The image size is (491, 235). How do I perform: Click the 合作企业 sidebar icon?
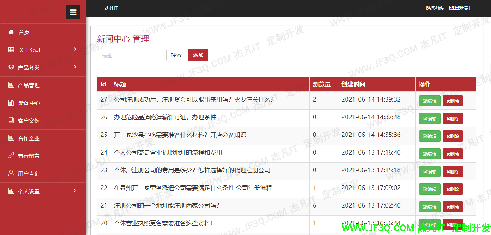tap(11, 138)
